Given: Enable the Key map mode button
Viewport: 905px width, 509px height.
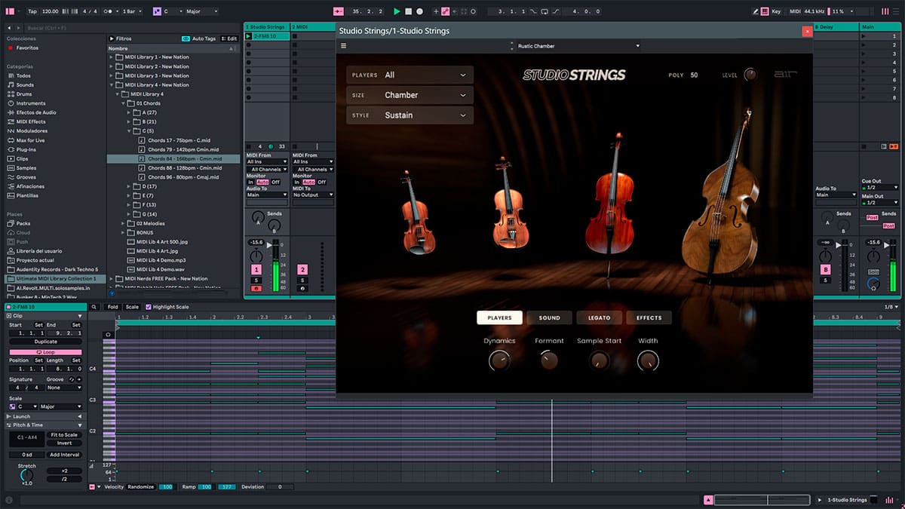Looking at the screenshot, I should (x=777, y=11).
